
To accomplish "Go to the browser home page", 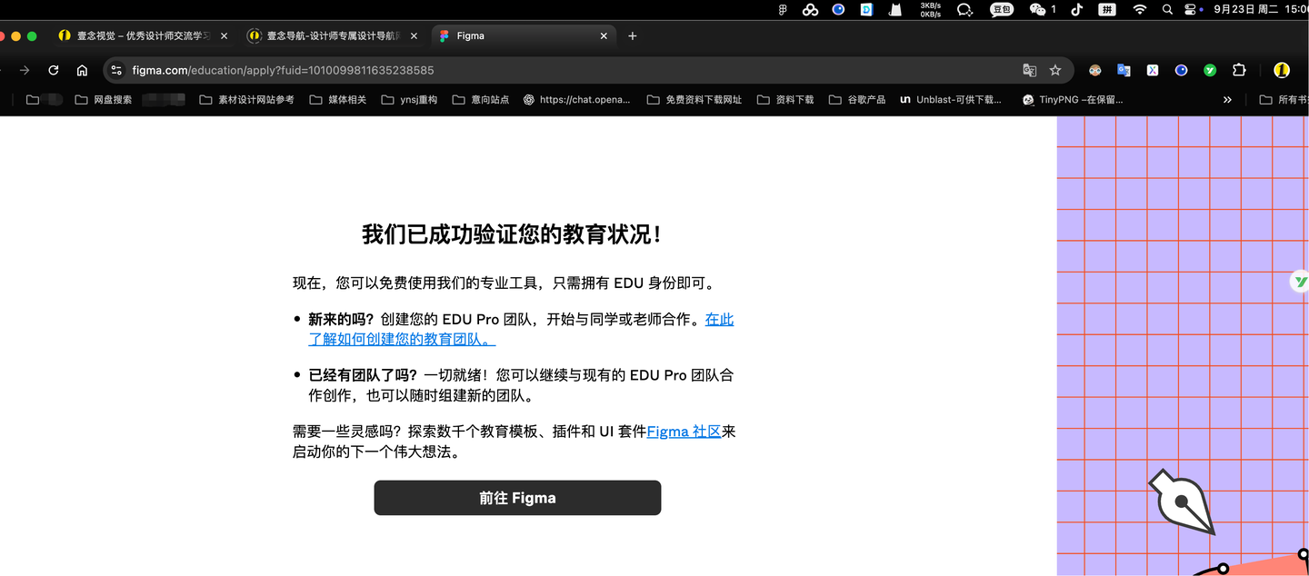I will pos(82,70).
